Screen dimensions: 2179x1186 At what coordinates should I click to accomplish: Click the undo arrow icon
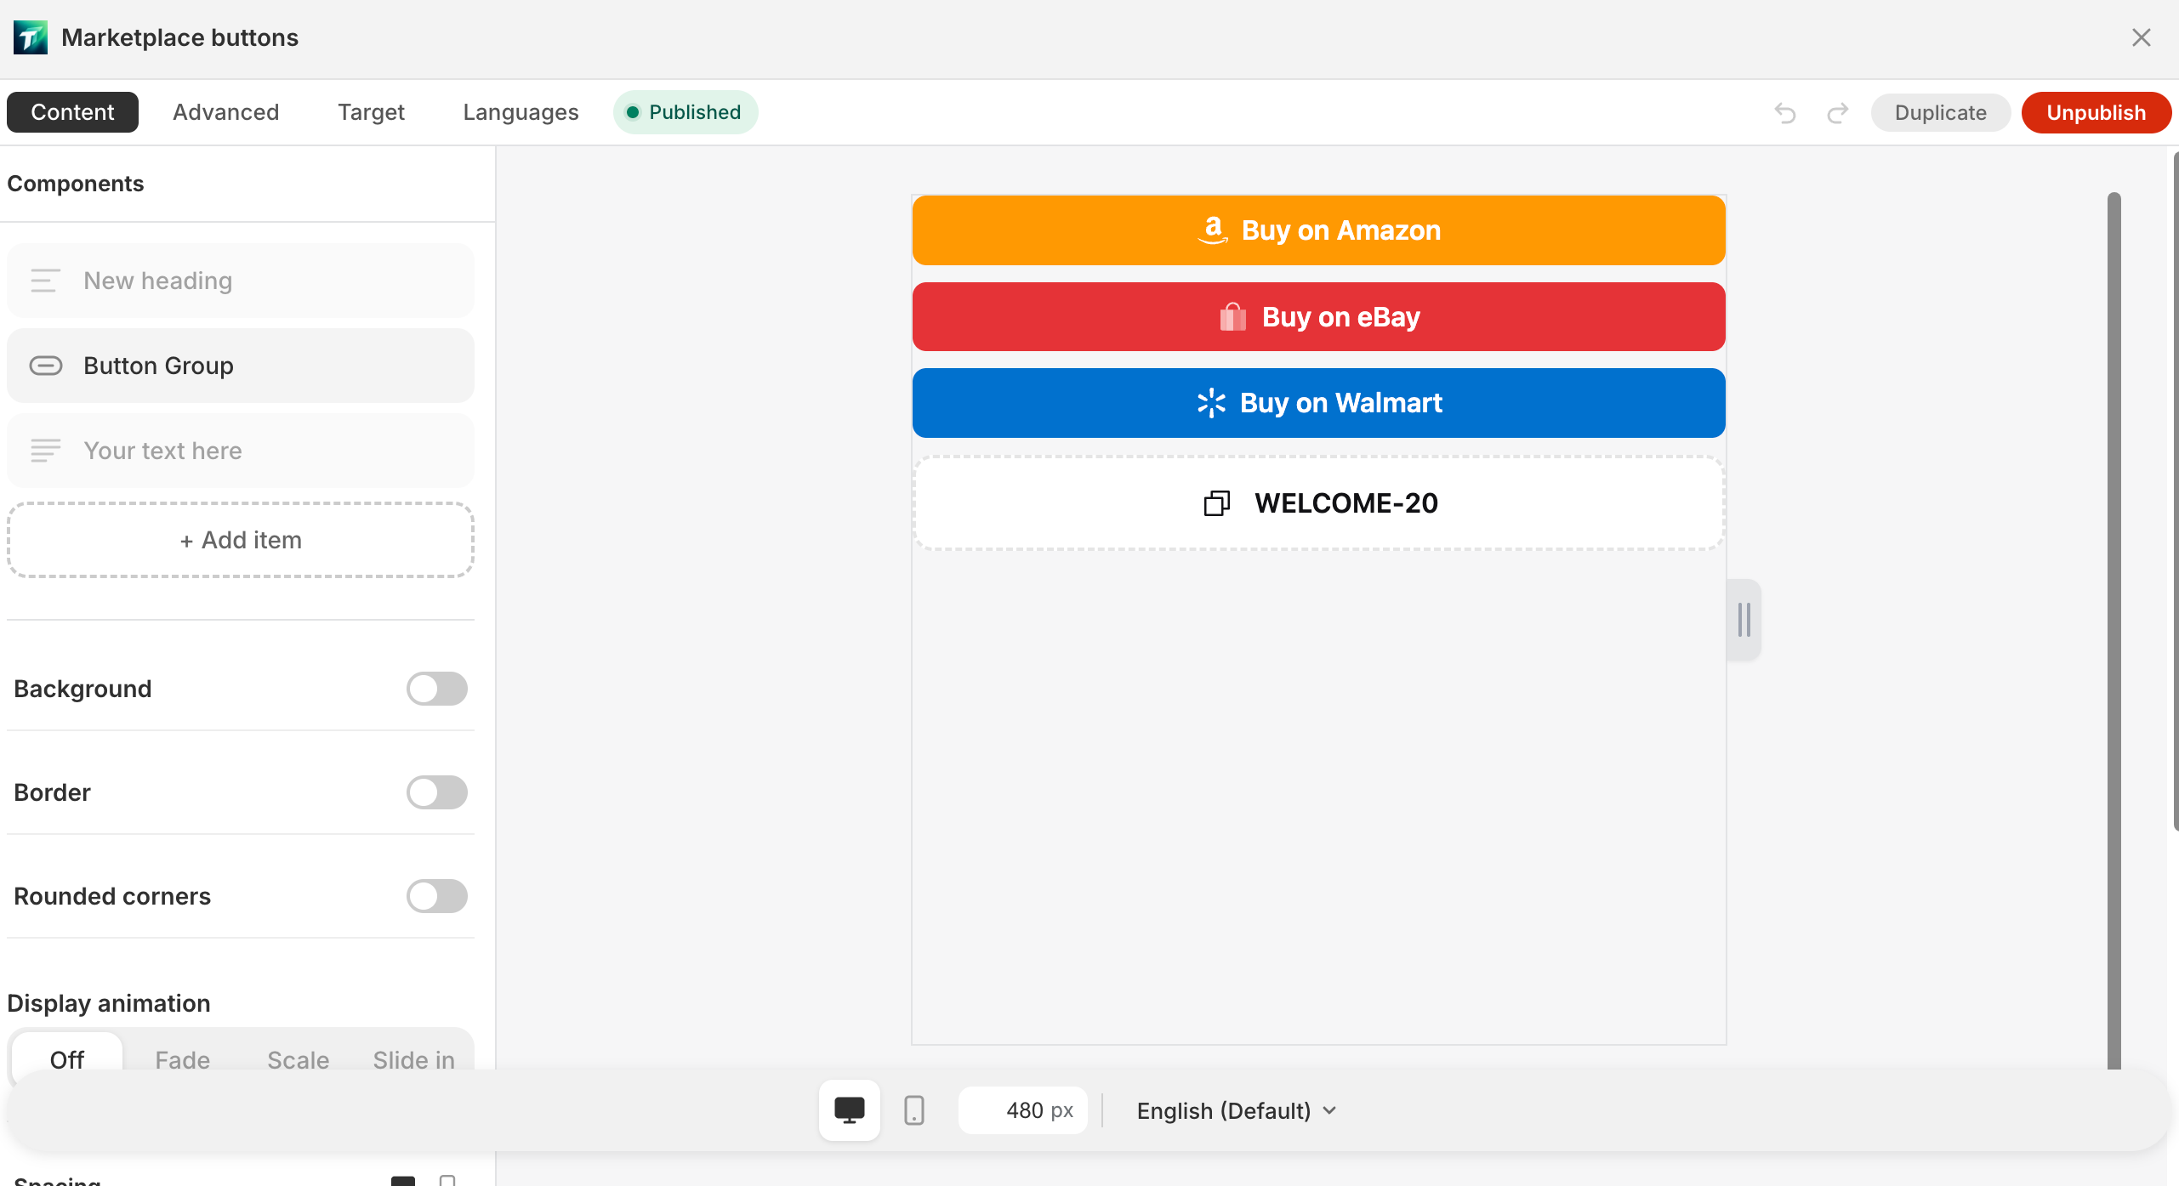pos(1785,112)
